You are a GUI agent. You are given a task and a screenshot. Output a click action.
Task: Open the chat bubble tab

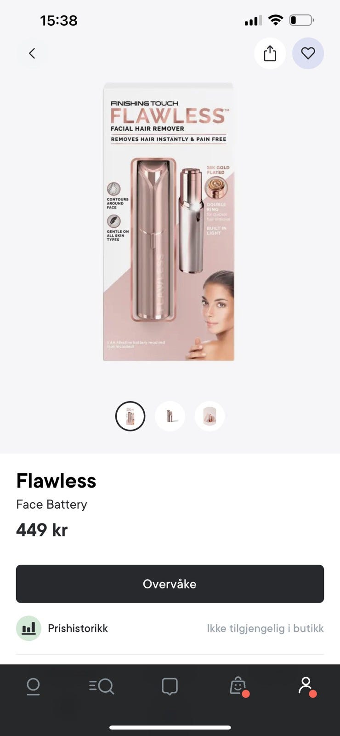tap(170, 686)
